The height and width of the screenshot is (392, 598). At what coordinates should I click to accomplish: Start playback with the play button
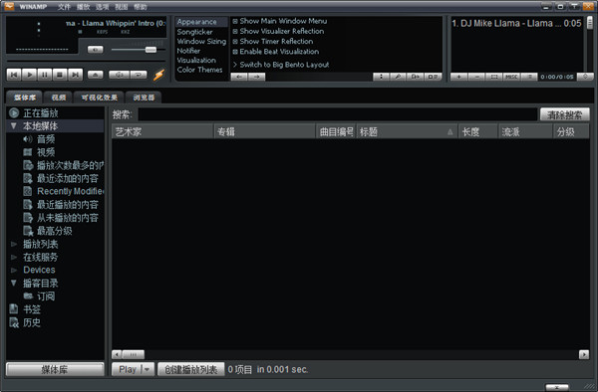[x=29, y=75]
